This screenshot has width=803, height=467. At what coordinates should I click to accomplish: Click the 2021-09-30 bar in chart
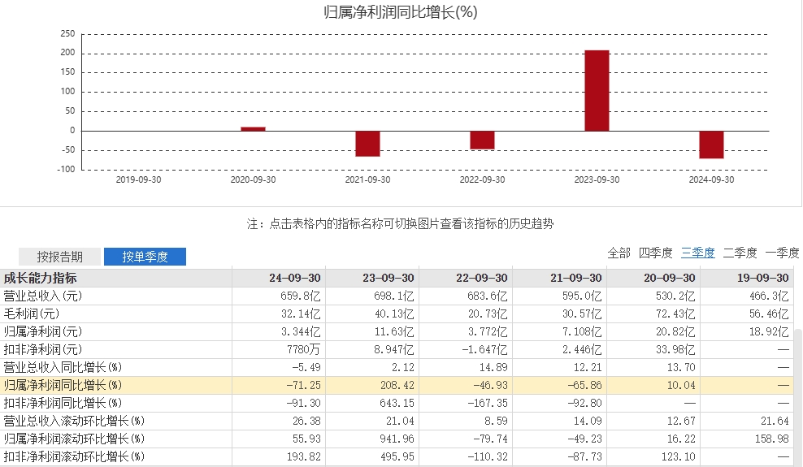point(367,144)
